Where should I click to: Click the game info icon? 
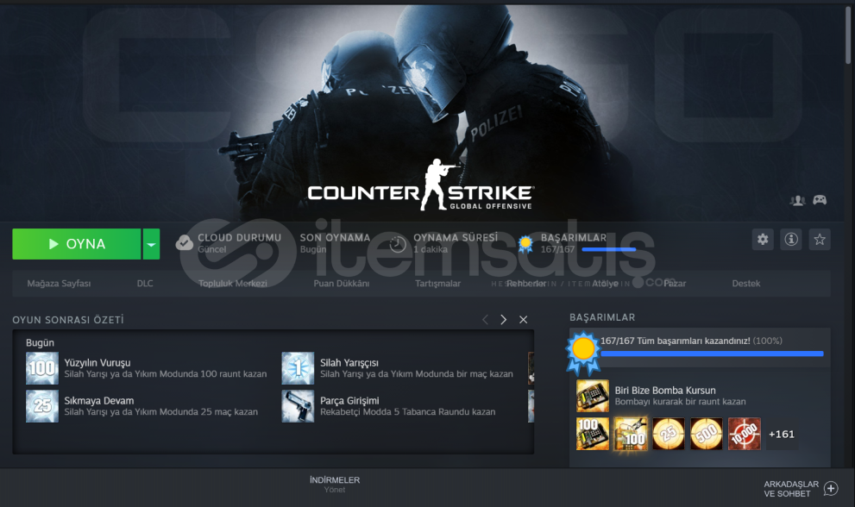[790, 240]
